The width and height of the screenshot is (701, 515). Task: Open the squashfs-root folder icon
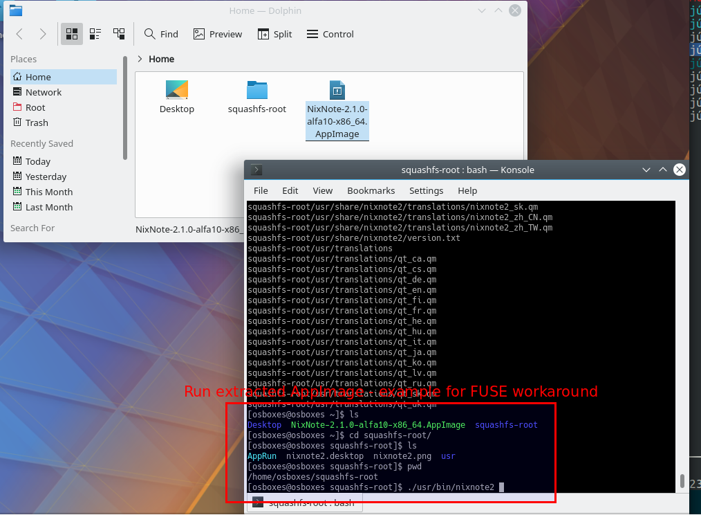tap(256, 91)
